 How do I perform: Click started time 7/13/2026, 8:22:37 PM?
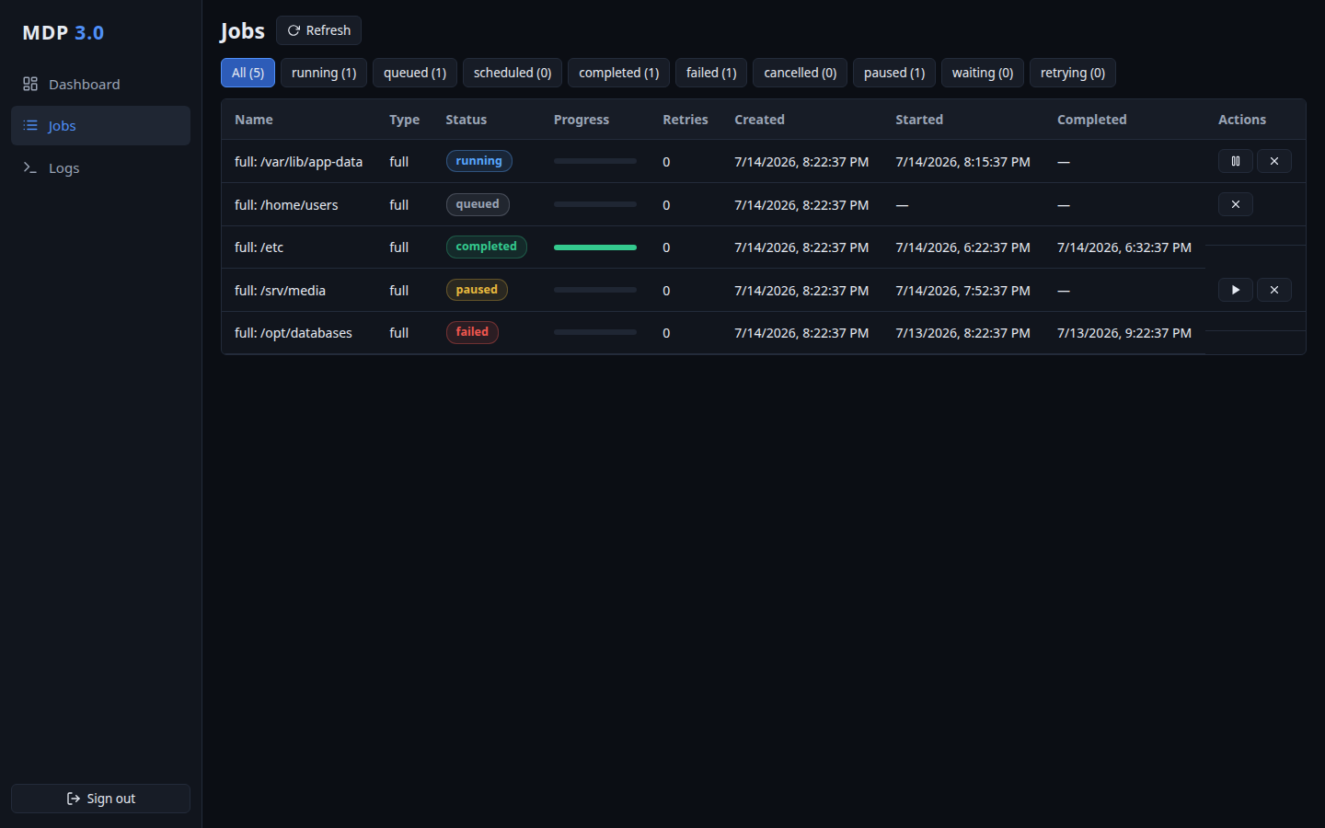(962, 333)
